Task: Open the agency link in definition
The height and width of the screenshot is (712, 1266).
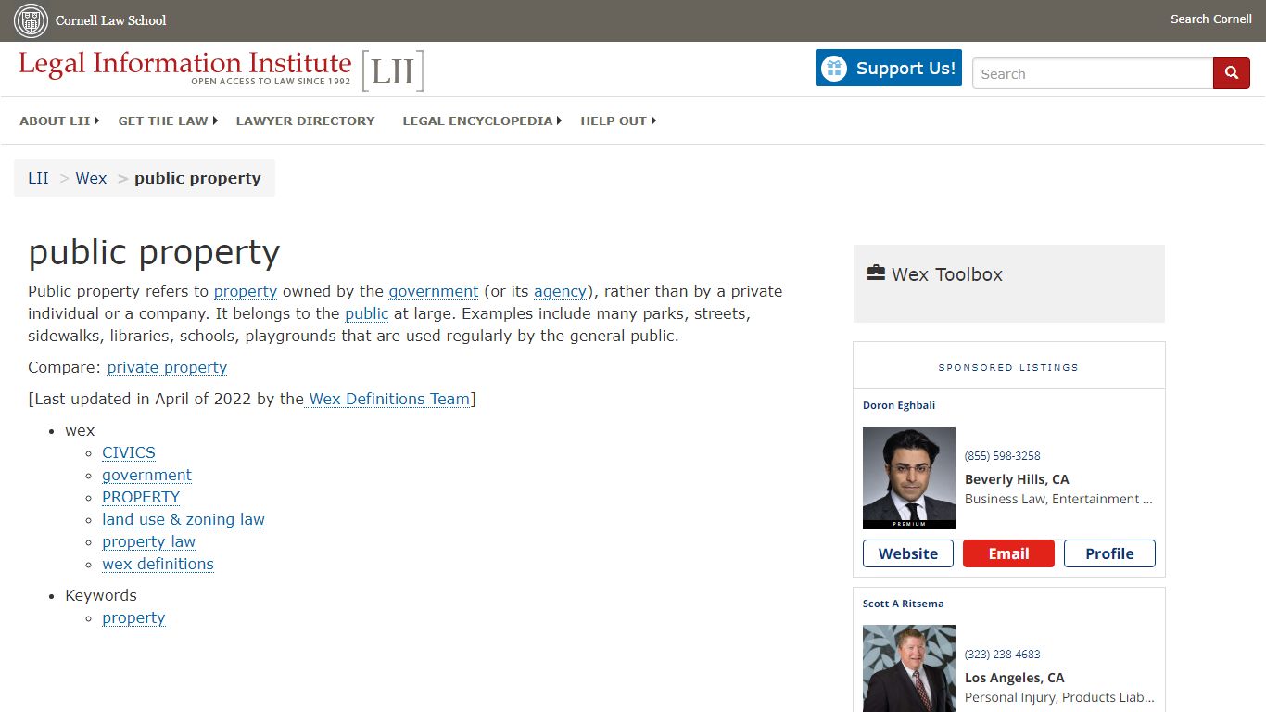Action: pyautogui.click(x=560, y=291)
